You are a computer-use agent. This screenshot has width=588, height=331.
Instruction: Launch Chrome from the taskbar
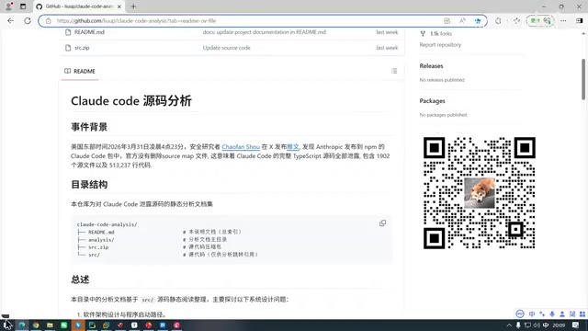(x=36, y=325)
